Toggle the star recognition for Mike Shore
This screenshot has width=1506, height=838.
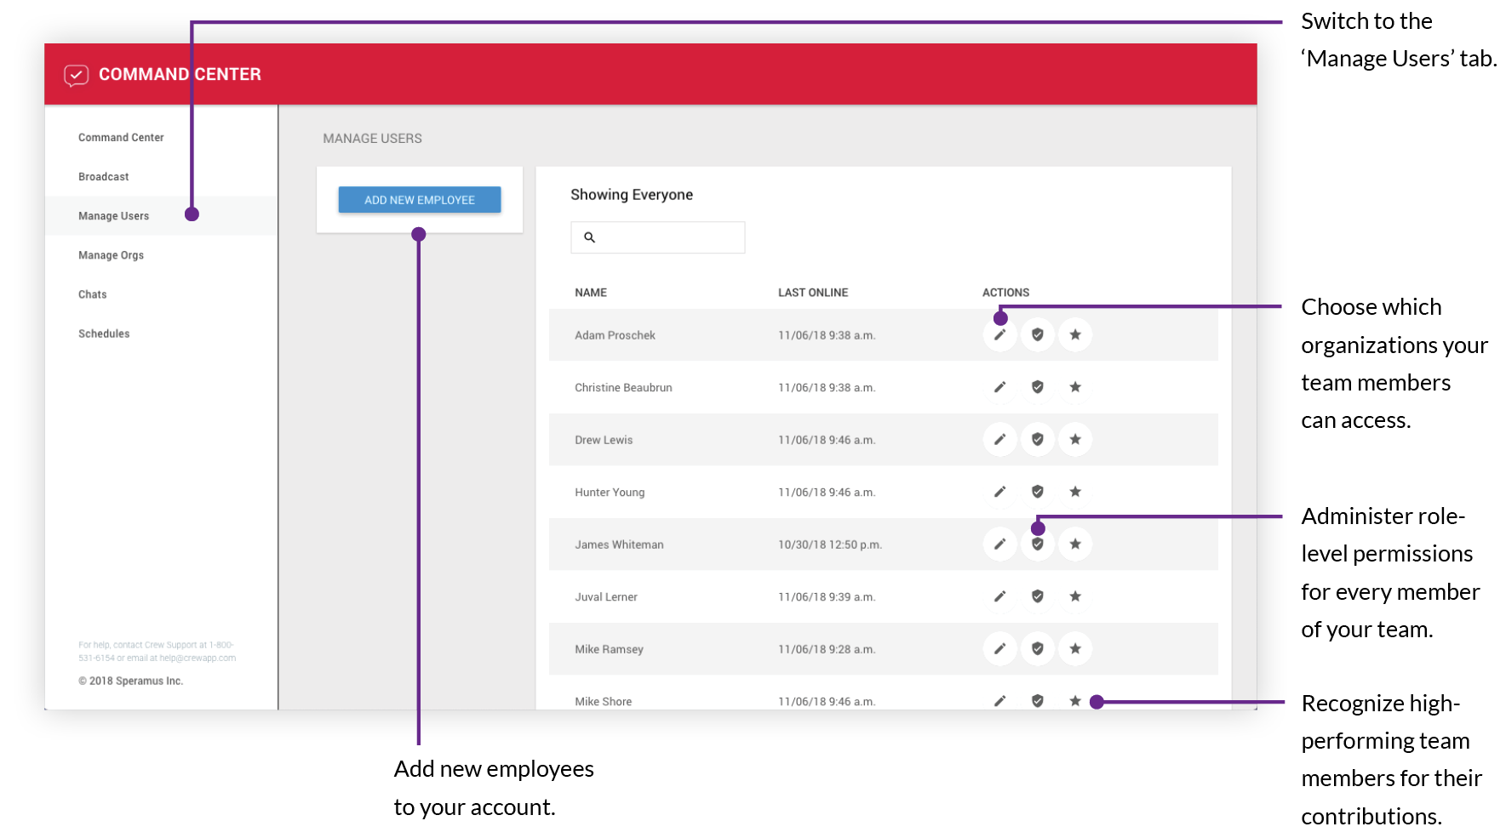[1074, 700]
